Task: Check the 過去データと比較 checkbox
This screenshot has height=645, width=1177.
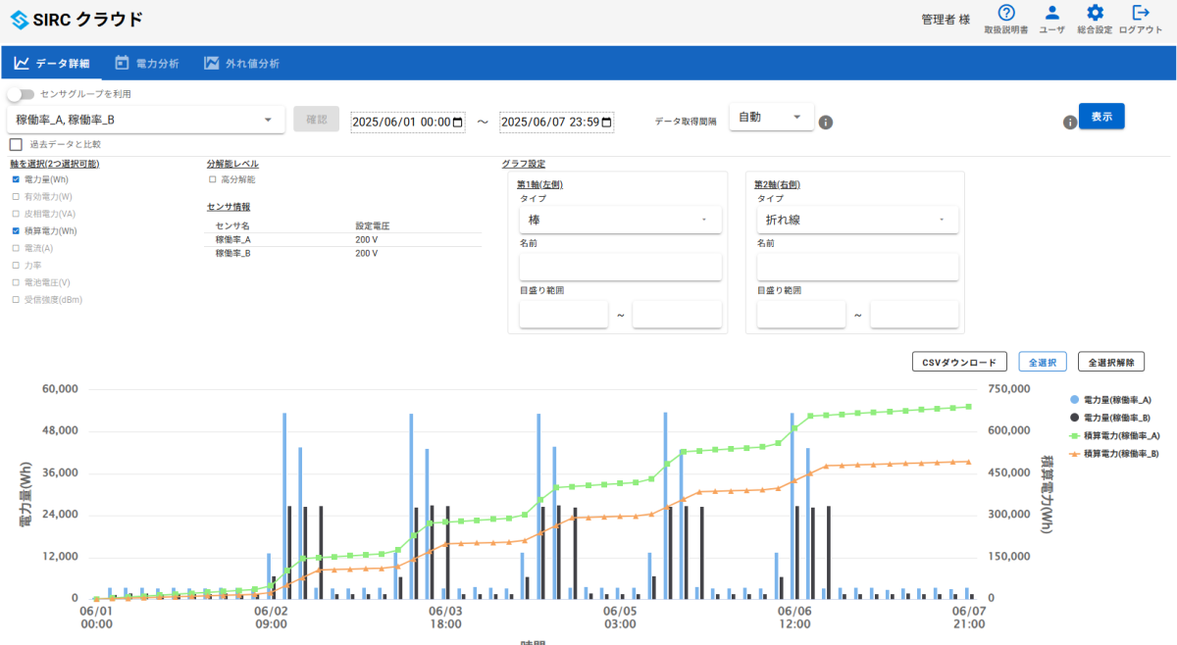Action: (x=16, y=145)
